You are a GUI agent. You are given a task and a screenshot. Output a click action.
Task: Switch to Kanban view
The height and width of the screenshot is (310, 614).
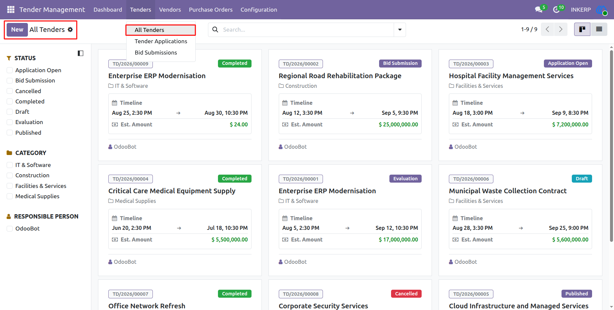pos(582,29)
